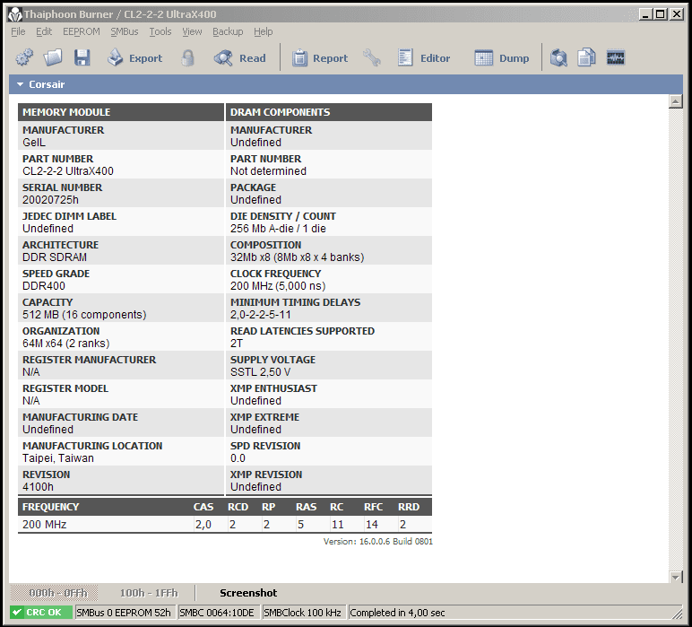Click the Thaiphoon Burner title bar logo
The height and width of the screenshot is (627, 692).
pos(15,14)
